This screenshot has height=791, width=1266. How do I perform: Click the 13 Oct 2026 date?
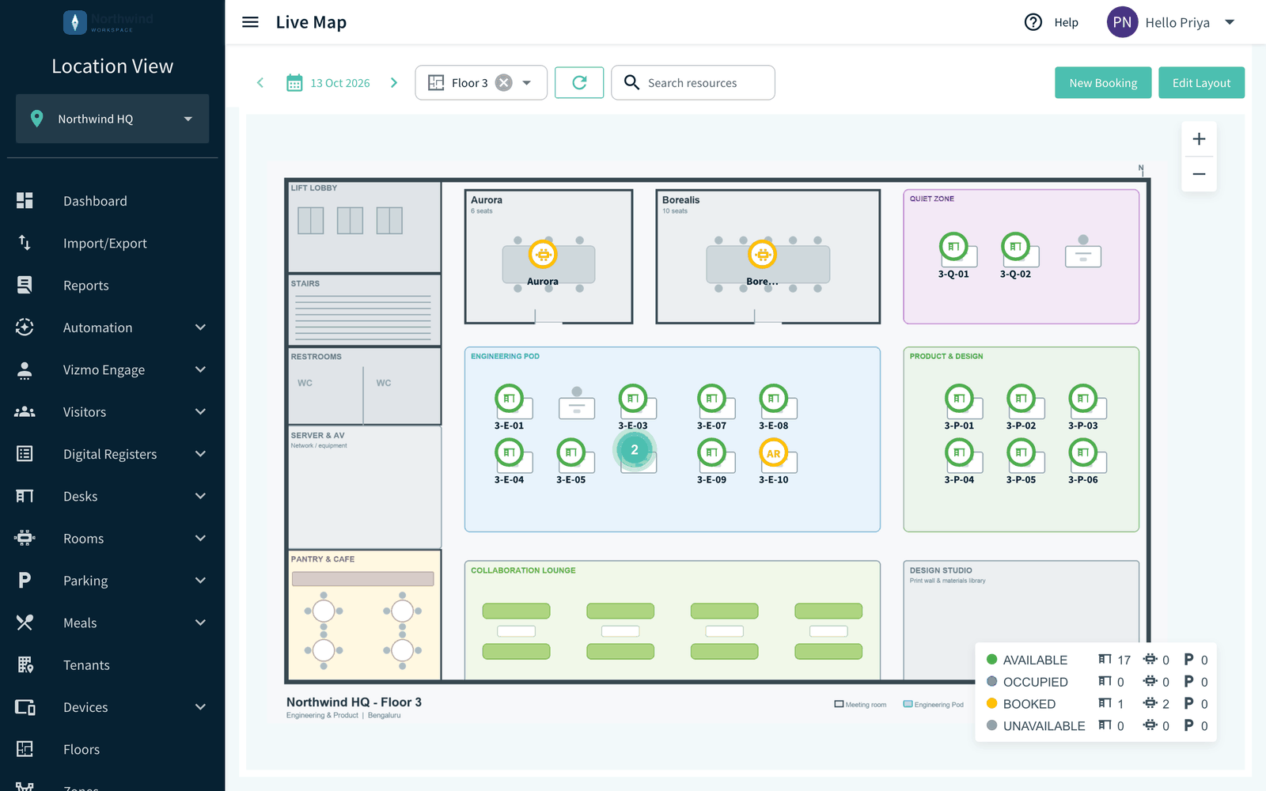click(340, 83)
